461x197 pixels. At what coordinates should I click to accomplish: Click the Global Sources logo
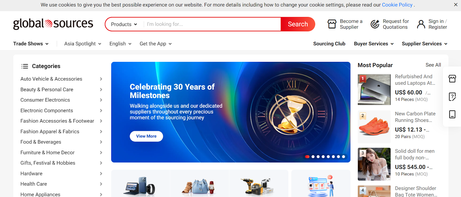pyautogui.click(x=53, y=24)
